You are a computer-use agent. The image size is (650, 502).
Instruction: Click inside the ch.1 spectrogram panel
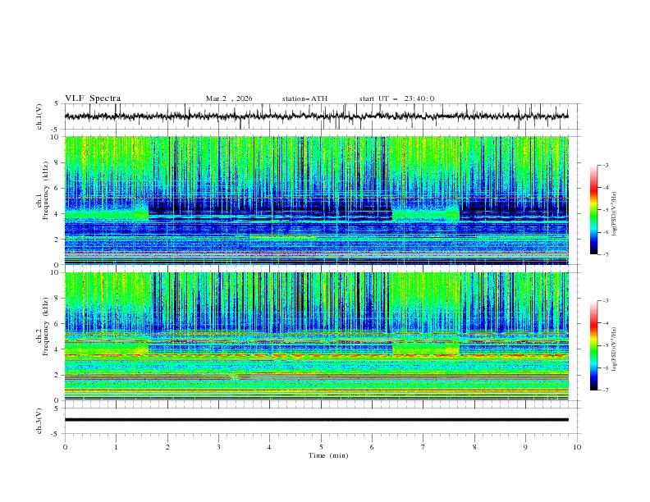click(x=316, y=200)
